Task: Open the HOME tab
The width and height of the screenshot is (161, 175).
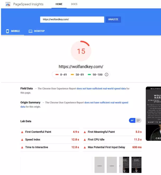Action: point(59,4)
